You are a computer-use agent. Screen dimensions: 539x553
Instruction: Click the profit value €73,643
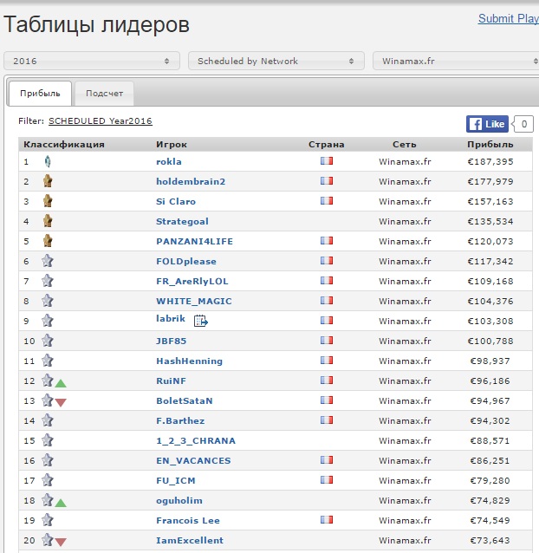tap(490, 540)
